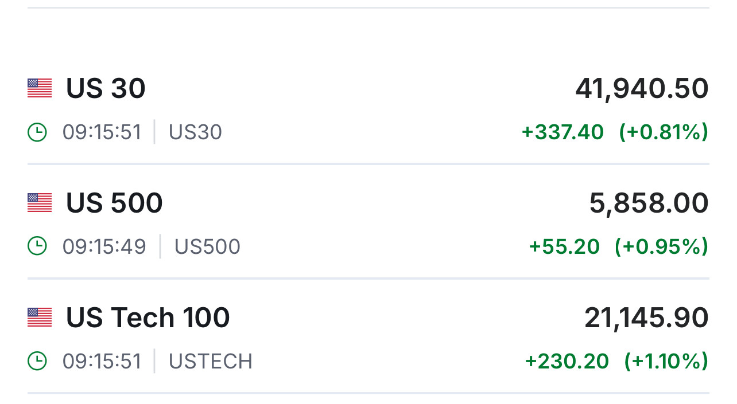Click the +1.10% percent change for US Tech 100

coord(666,361)
